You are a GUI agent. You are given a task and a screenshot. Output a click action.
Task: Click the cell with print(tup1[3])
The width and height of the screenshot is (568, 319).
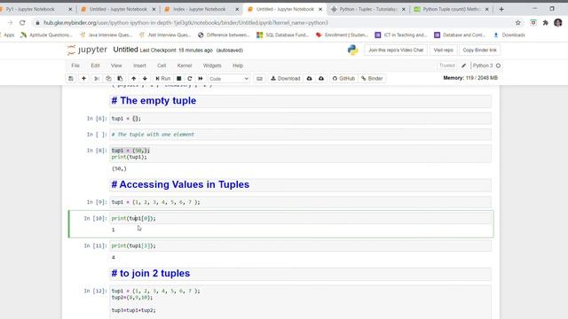(300, 245)
